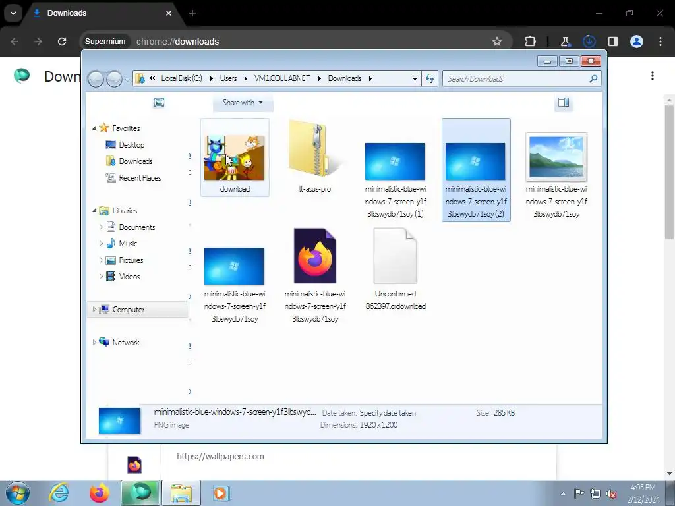Open Desktop in Favorites
This screenshot has width=675, height=506.
click(125, 145)
